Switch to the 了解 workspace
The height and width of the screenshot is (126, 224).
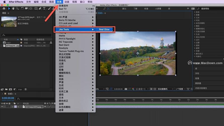(x=135, y=9)
